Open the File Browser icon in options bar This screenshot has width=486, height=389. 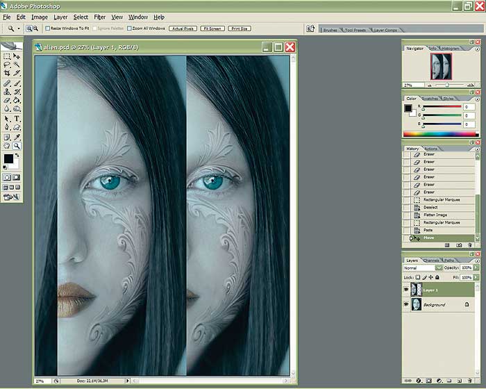[310, 28]
